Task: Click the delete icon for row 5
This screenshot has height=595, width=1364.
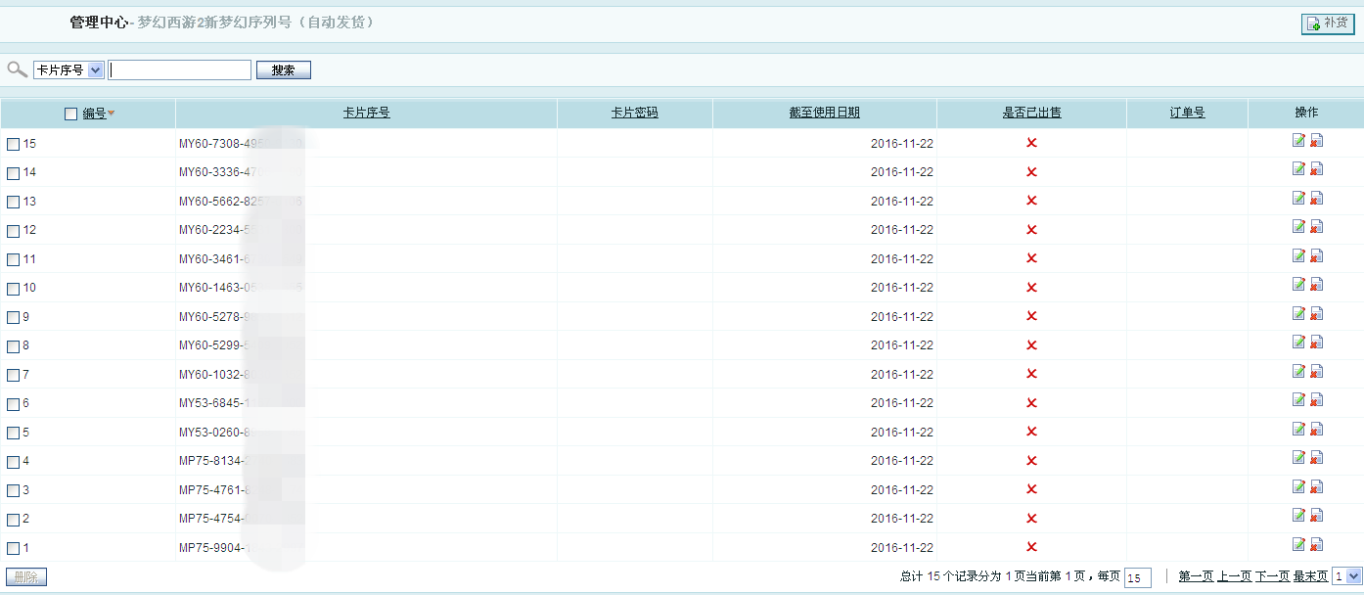Action: (x=1316, y=430)
